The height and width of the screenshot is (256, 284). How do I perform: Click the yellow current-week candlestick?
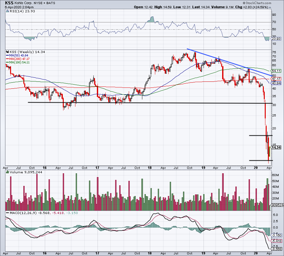coord(269,152)
